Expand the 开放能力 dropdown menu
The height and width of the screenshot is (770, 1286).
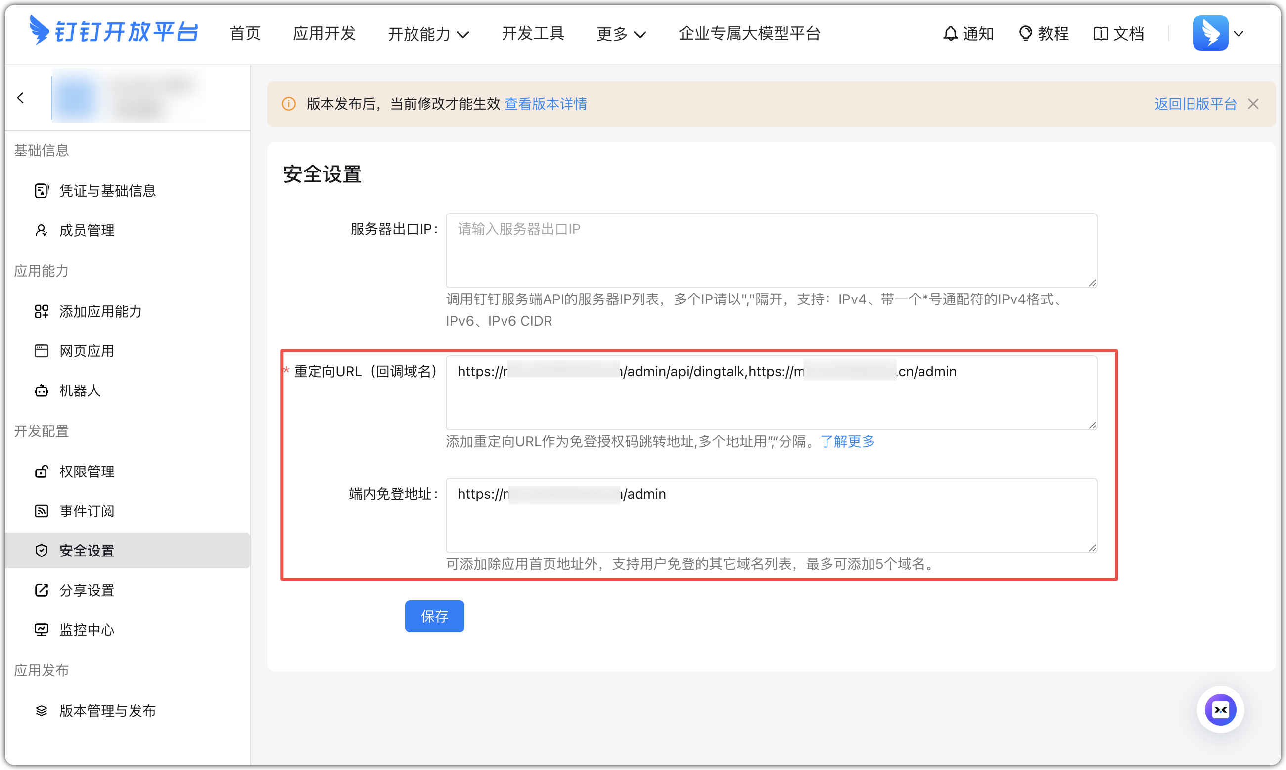point(428,33)
